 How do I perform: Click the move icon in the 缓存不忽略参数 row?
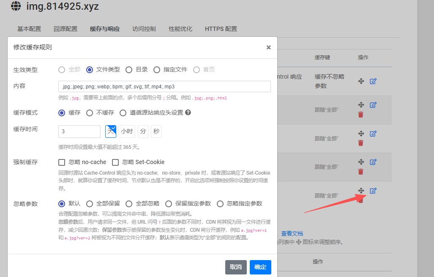pyautogui.click(x=361, y=81)
